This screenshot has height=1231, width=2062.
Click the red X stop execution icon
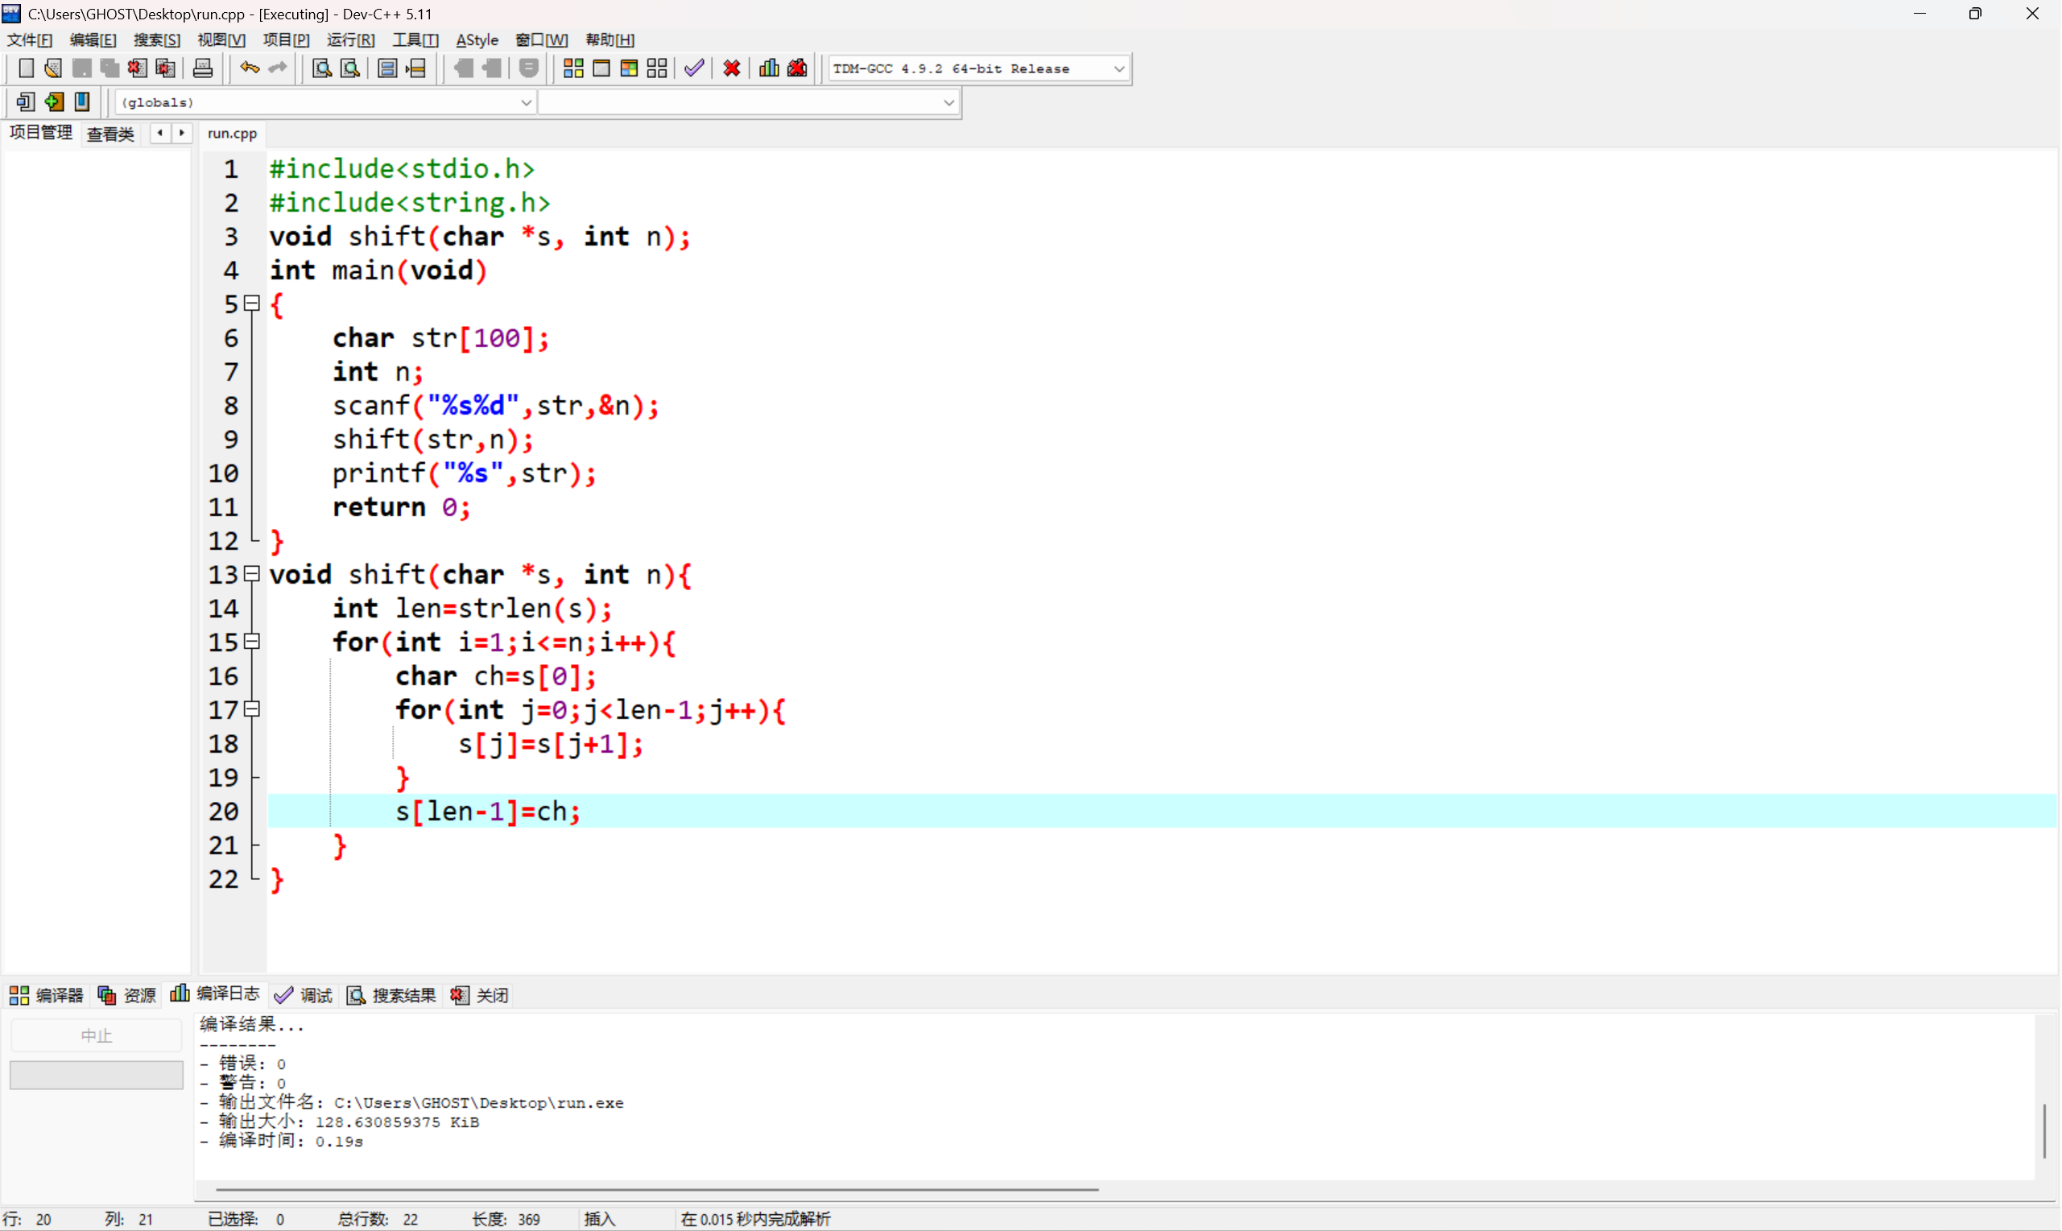point(732,69)
